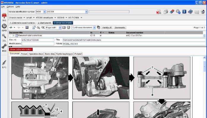
Task: Open settings gear with check icon
Action: 178,12
